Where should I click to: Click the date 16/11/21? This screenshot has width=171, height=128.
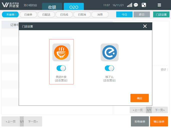click(118, 5)
